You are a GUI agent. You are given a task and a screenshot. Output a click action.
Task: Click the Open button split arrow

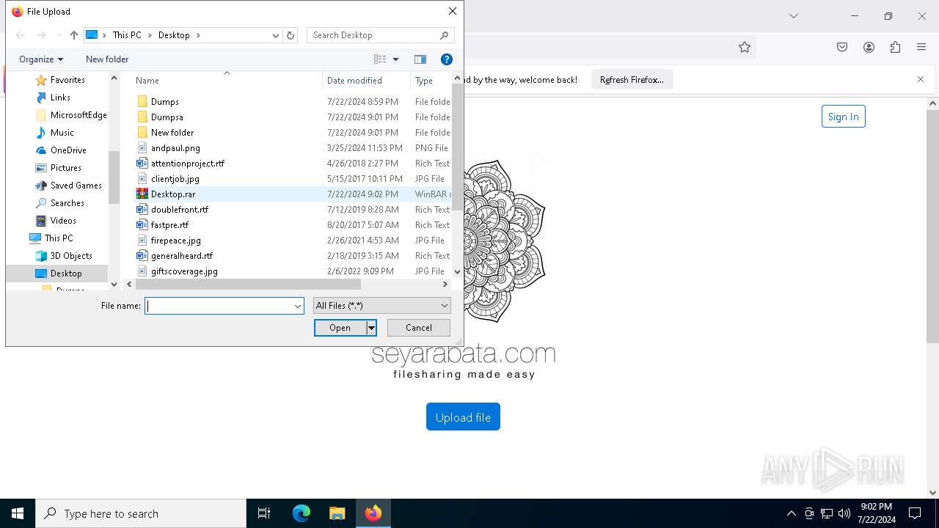click(371, 328)
